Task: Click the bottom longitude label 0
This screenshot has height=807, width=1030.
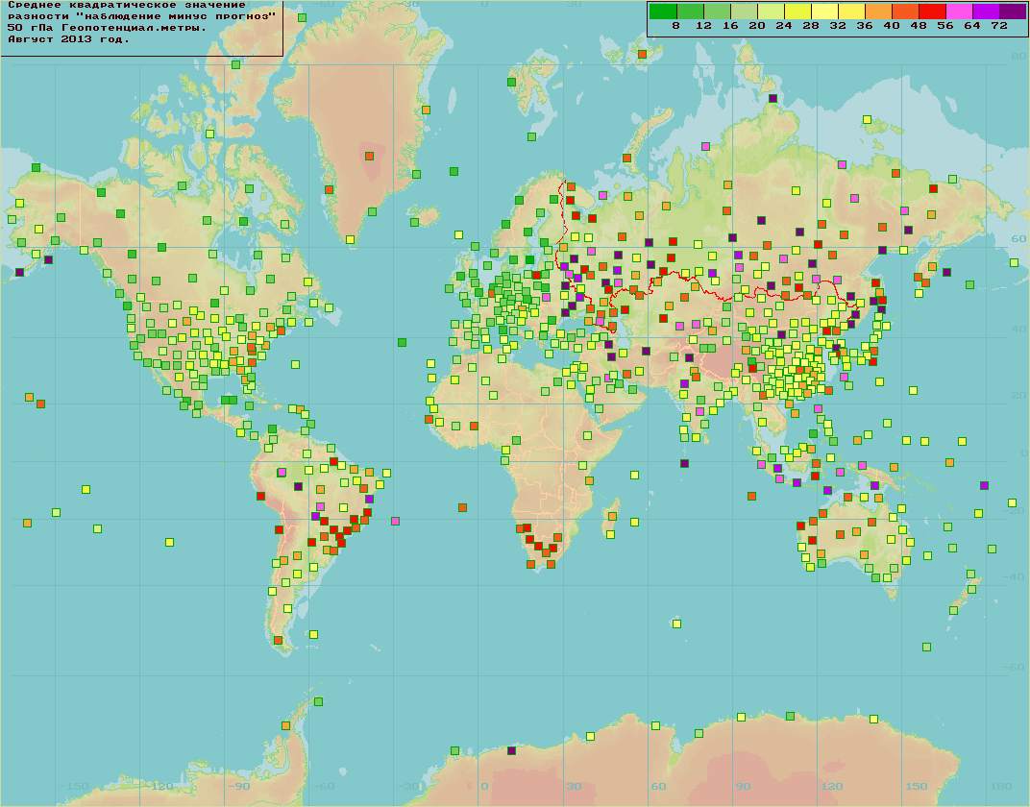Action: (x=485, y=787)
